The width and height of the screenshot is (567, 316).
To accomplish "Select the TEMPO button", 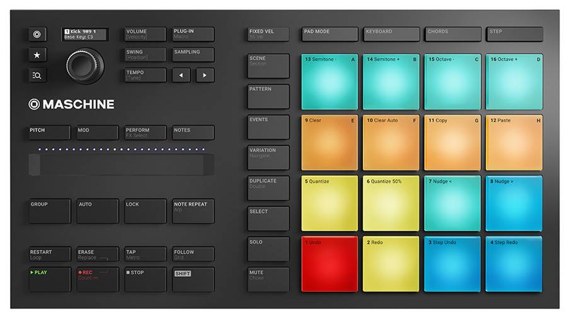I will coord(145,75).
